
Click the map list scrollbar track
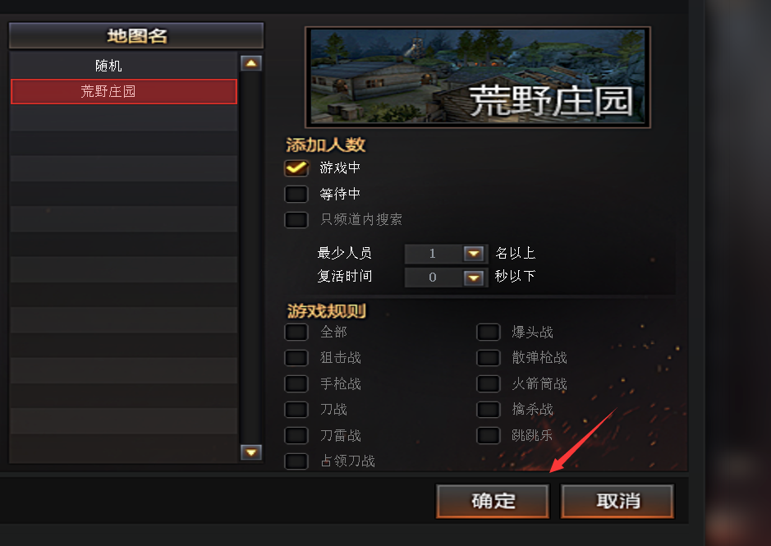(250, 257)
